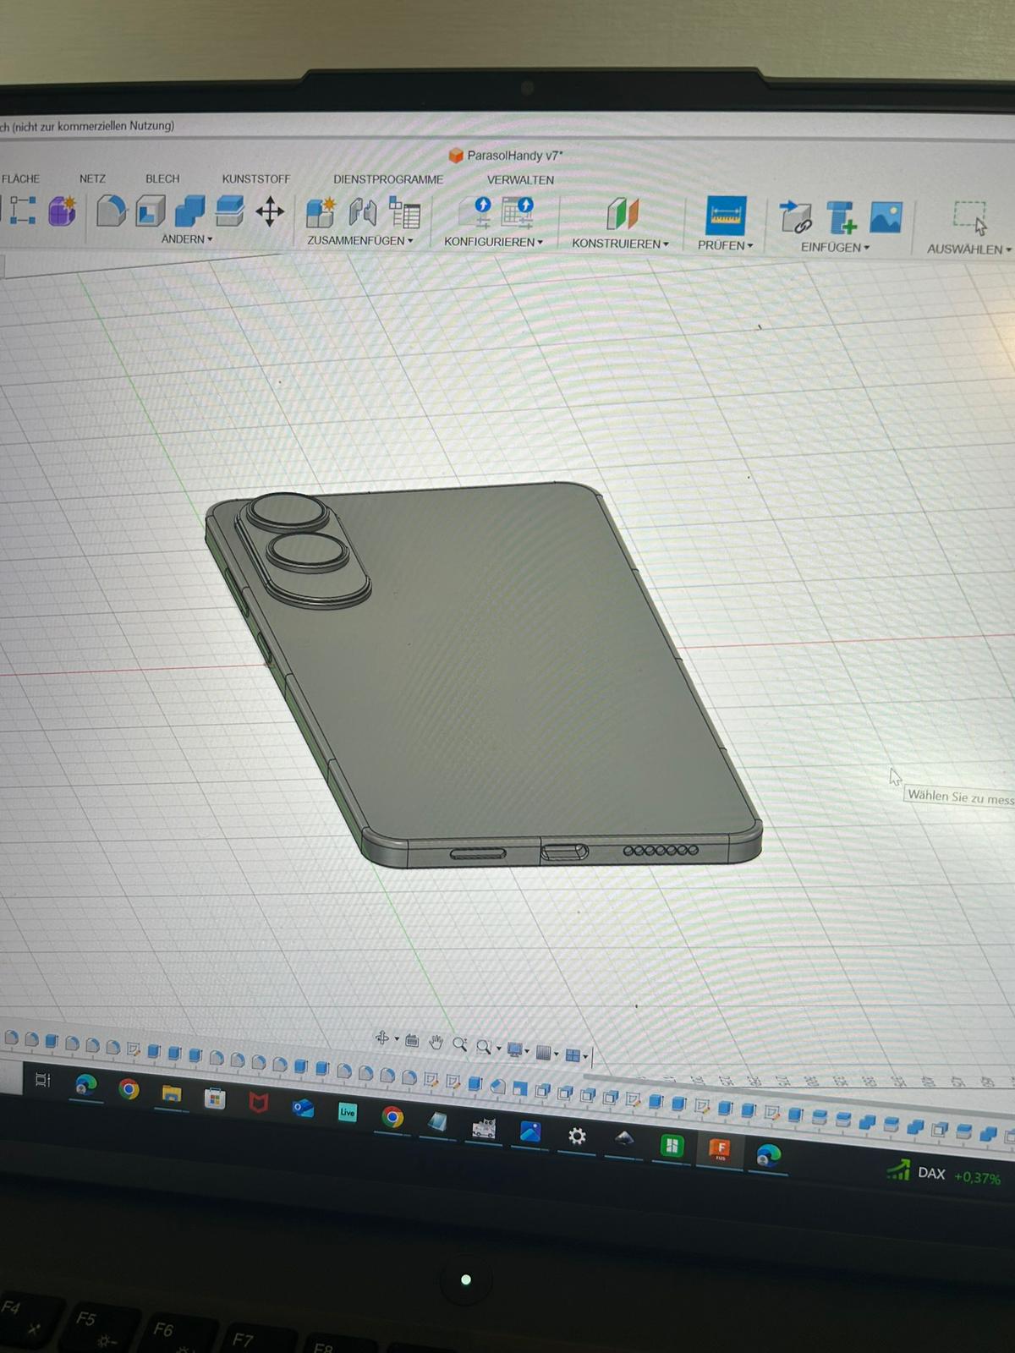Click the Offset Plane construct icon
Screen dimensions: 1015x1353
[x=623, y=215]
